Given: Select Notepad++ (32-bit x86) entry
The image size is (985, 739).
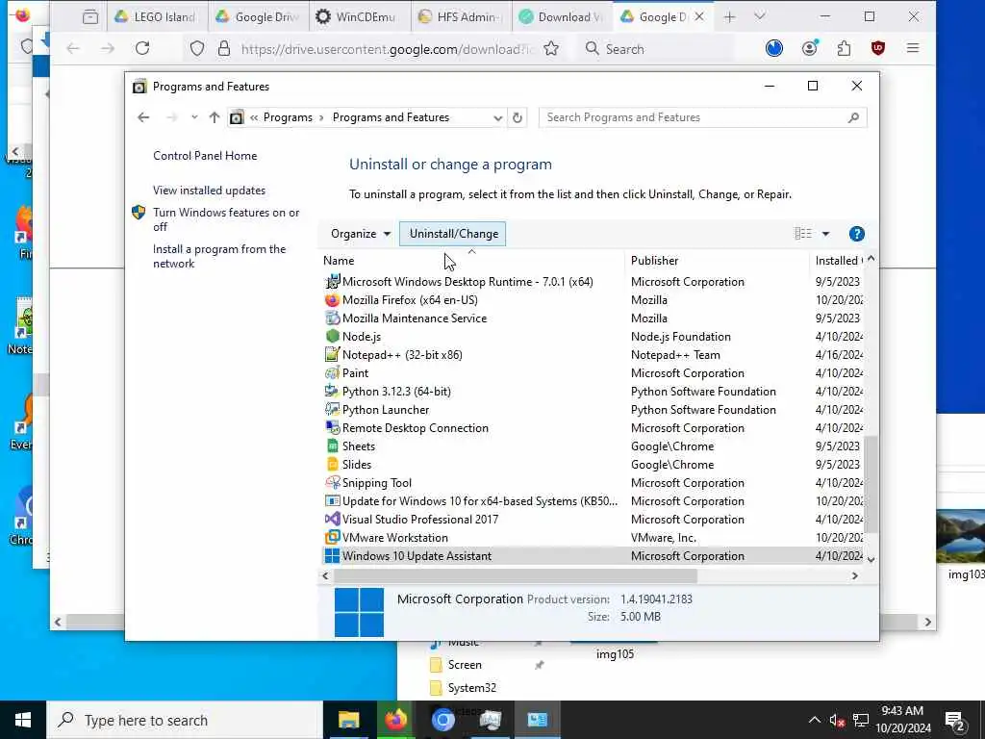Looking at the screenshot, I should 593,355.
